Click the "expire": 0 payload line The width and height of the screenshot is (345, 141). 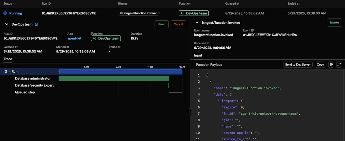(x=233, y=107)
